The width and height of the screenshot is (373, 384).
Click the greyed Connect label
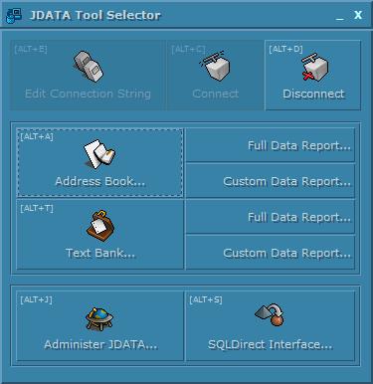coord(216,94)
